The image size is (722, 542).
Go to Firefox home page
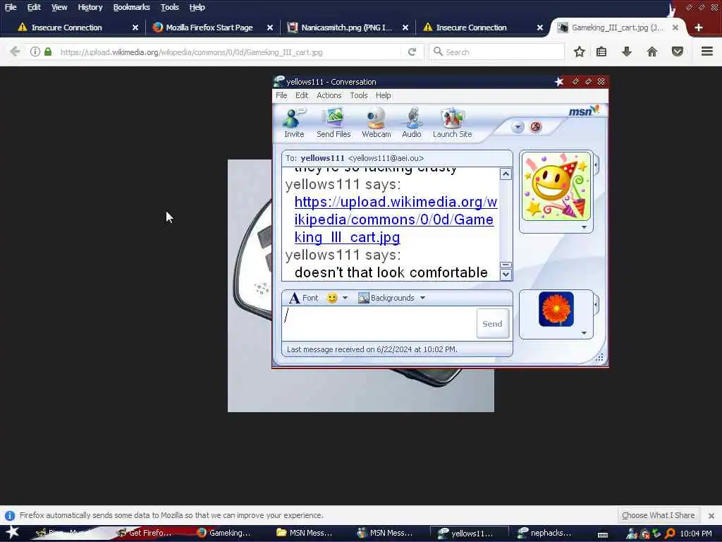(652, 52)
